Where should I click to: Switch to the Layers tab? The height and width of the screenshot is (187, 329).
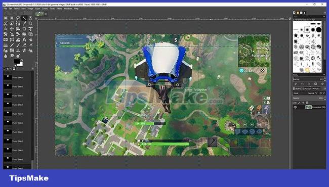[297, 89]
